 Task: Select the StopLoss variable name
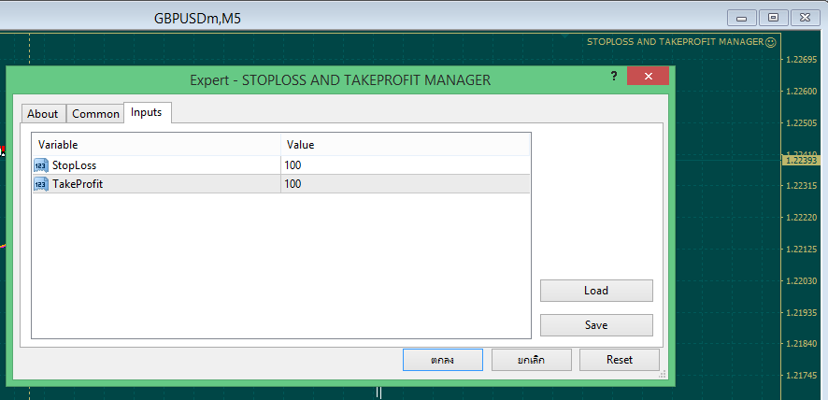point(74,165)
